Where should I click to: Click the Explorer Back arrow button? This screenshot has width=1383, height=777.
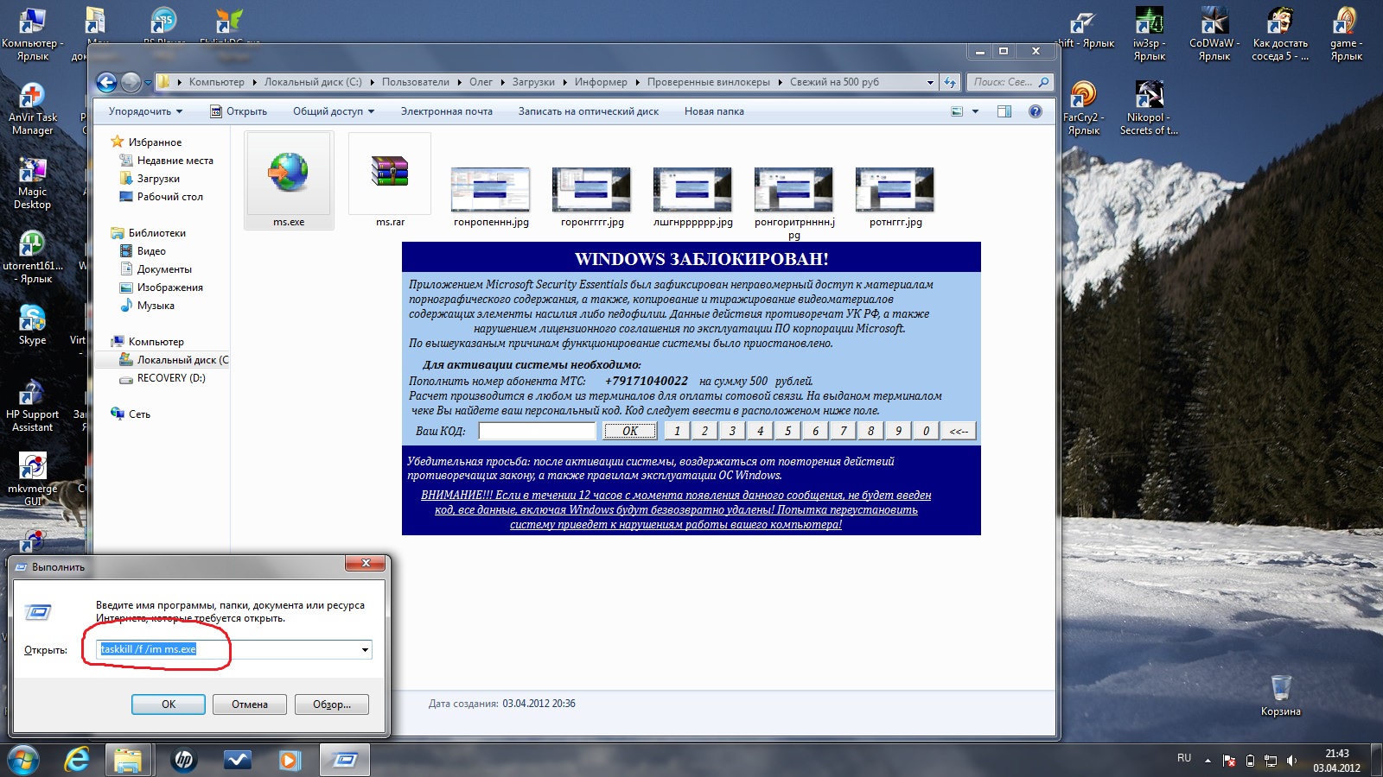(x=106, y=82)
